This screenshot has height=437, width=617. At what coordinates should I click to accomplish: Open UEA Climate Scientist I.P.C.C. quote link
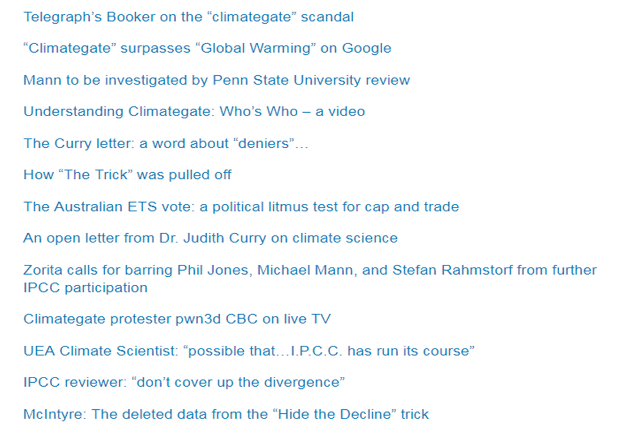[248, 351]
